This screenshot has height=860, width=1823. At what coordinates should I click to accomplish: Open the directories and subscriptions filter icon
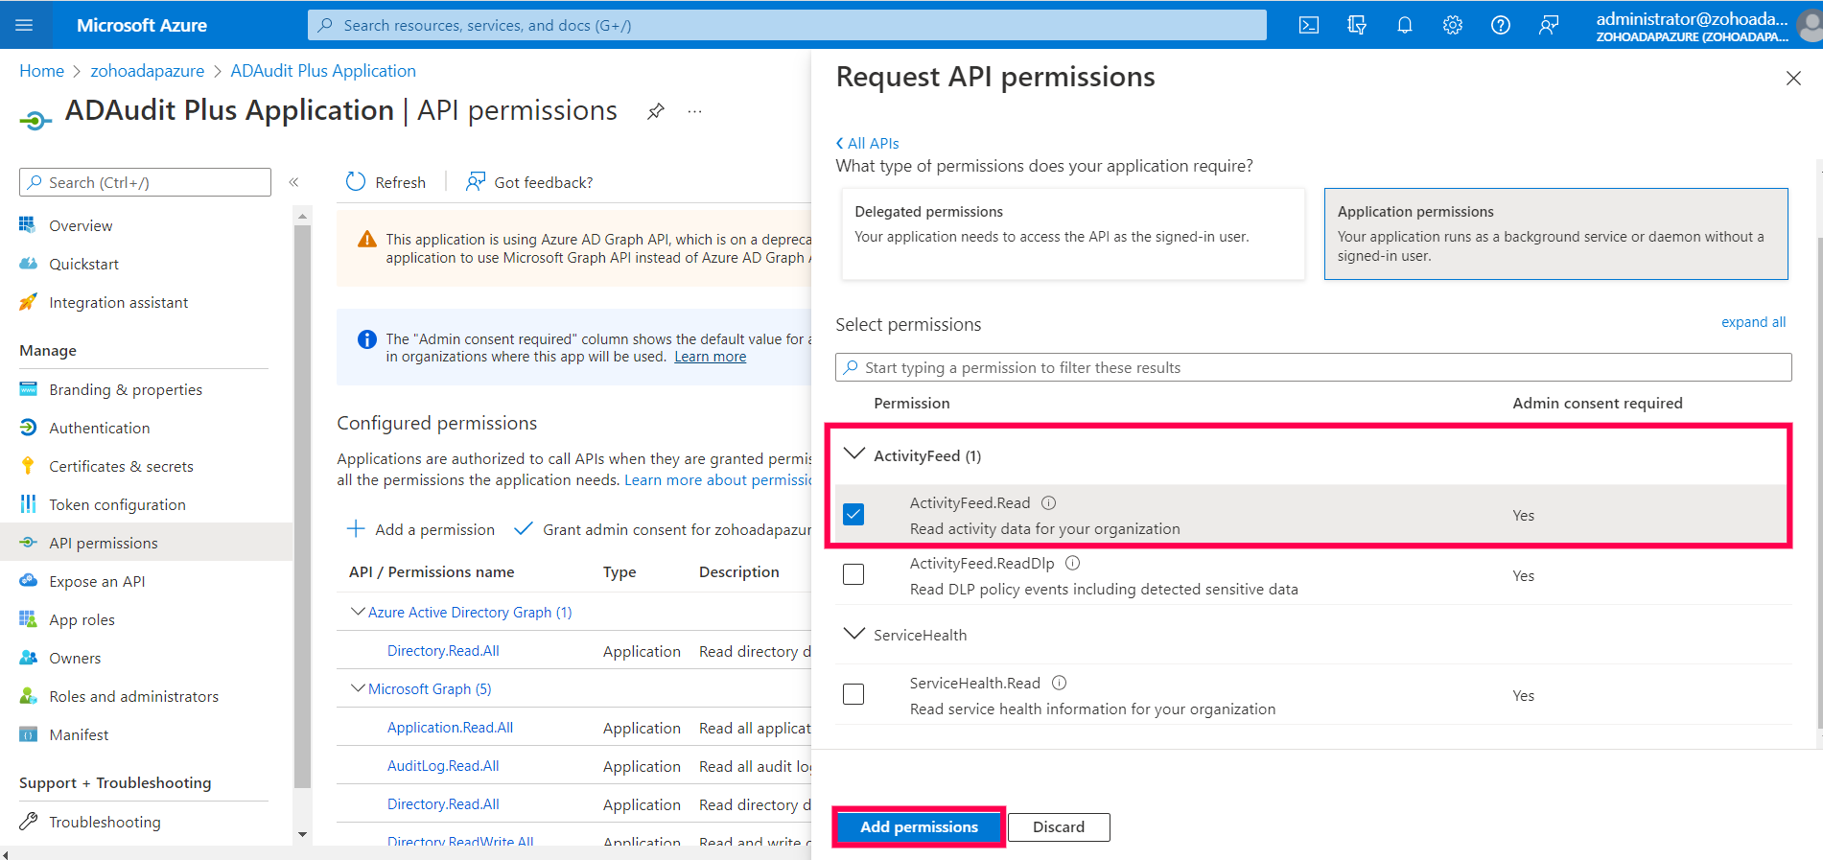pyautogui.click(x=1356, y=25)
